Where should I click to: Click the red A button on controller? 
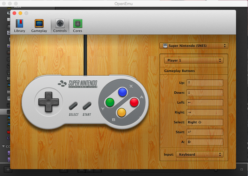click(x=134, y=102)
